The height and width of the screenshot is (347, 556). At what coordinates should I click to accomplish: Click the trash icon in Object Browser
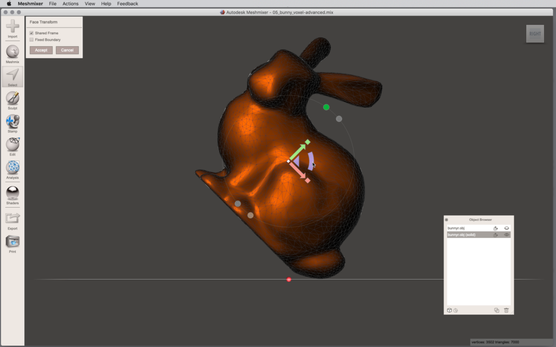tap(506, 310)
